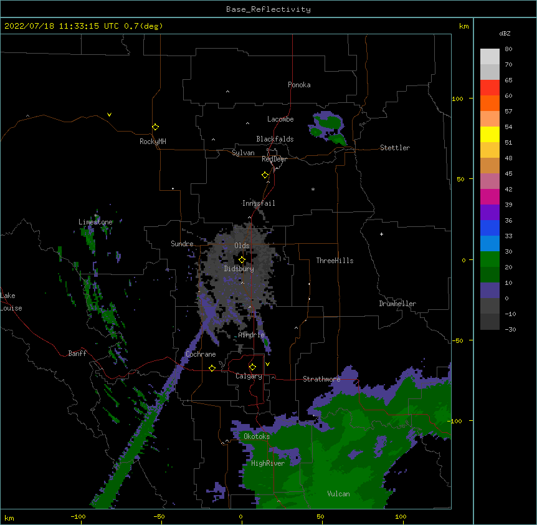Select the HighRiver label
The image size is (537, 525).
point(268,463)
